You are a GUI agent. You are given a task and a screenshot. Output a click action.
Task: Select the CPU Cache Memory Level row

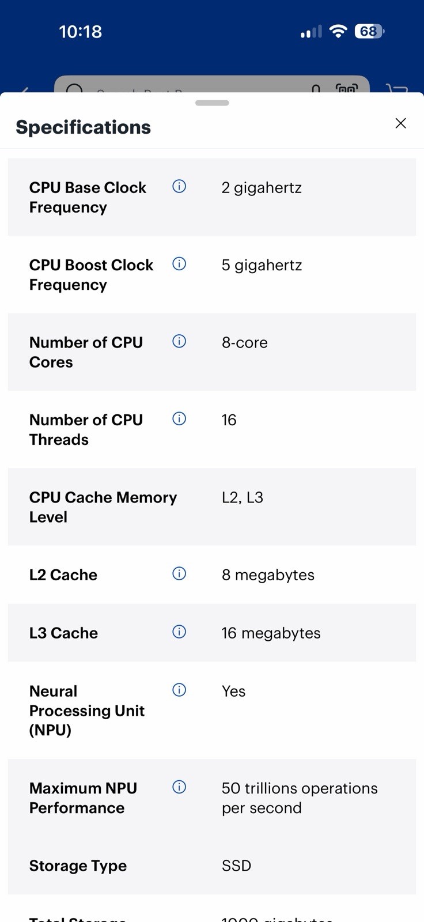212,507
